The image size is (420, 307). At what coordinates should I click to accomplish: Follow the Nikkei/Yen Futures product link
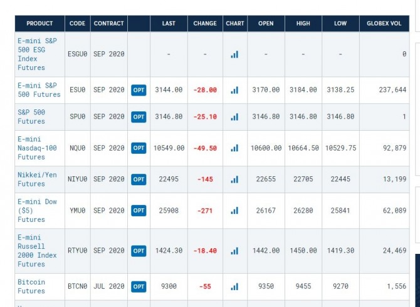tap(31, 179)
